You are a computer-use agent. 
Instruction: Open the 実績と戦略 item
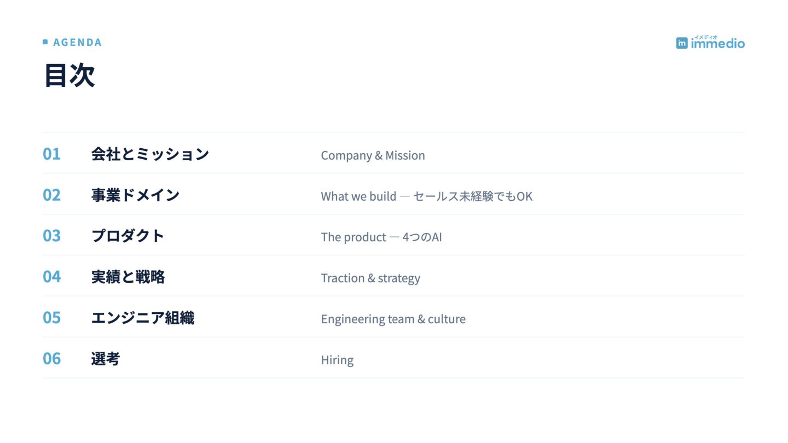coord(128,277)
